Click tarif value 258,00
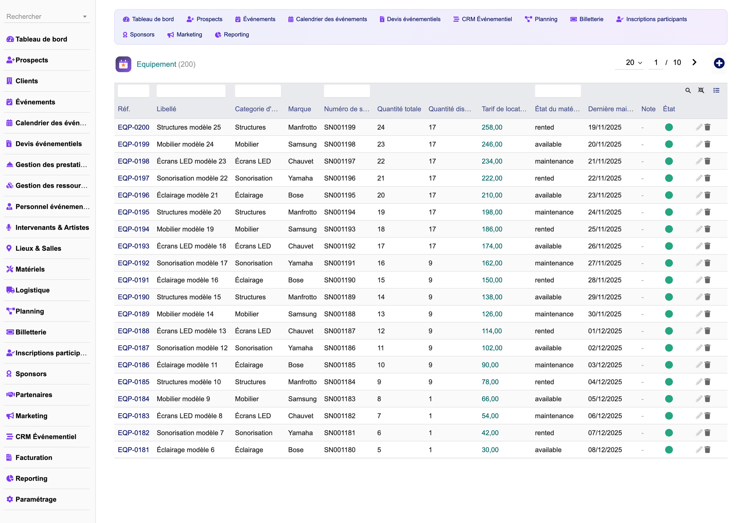 (x=492, y=127)
